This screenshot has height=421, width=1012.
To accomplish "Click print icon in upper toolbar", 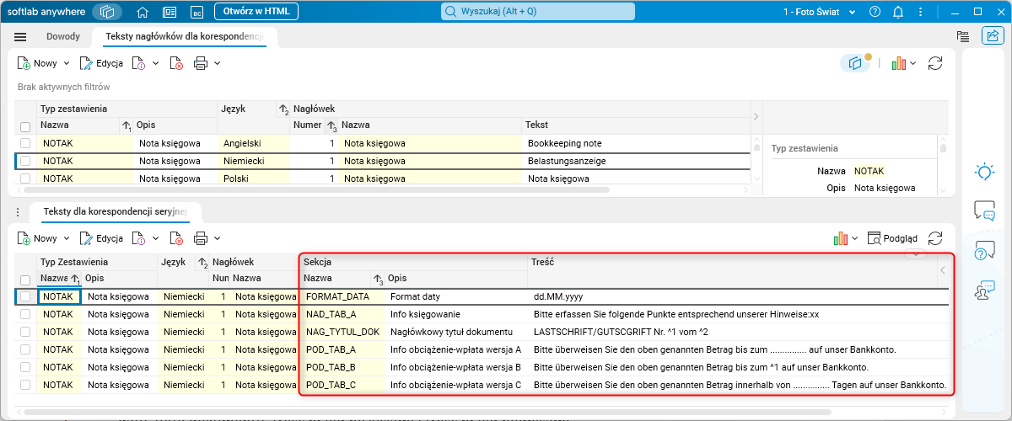I will 201,63.
